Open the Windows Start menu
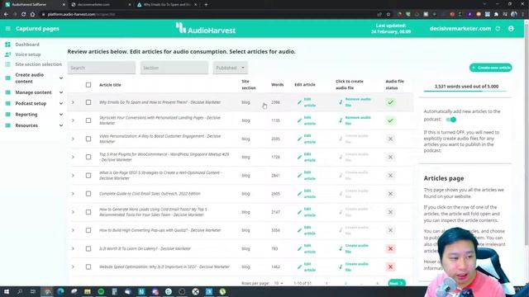 (7, 291)
